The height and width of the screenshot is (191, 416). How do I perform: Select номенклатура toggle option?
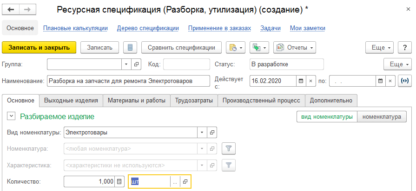pyautogui.click(x=382, y=117)
